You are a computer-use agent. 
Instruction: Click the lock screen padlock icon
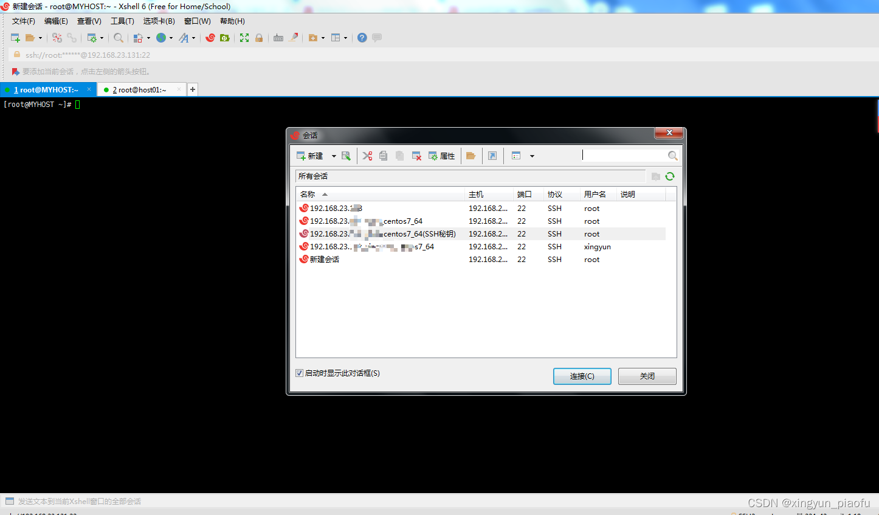point(259,38)
